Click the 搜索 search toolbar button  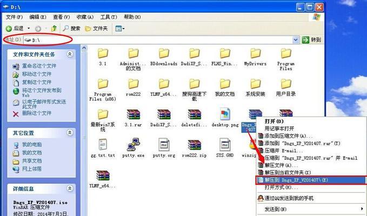coord(71,29)
